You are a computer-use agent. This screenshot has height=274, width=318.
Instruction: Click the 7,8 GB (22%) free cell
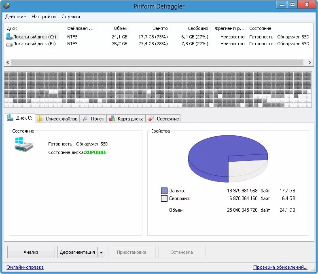tap(195, 44)
